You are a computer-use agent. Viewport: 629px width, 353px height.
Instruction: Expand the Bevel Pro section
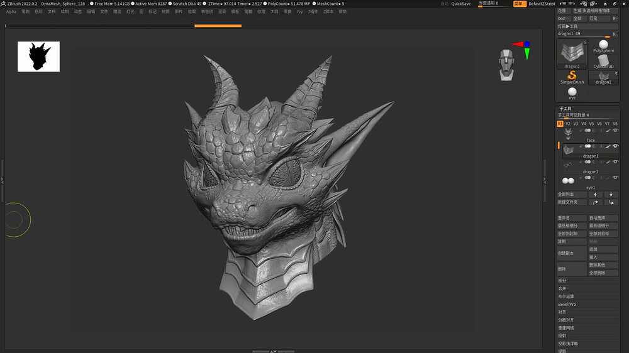[567, 305]
